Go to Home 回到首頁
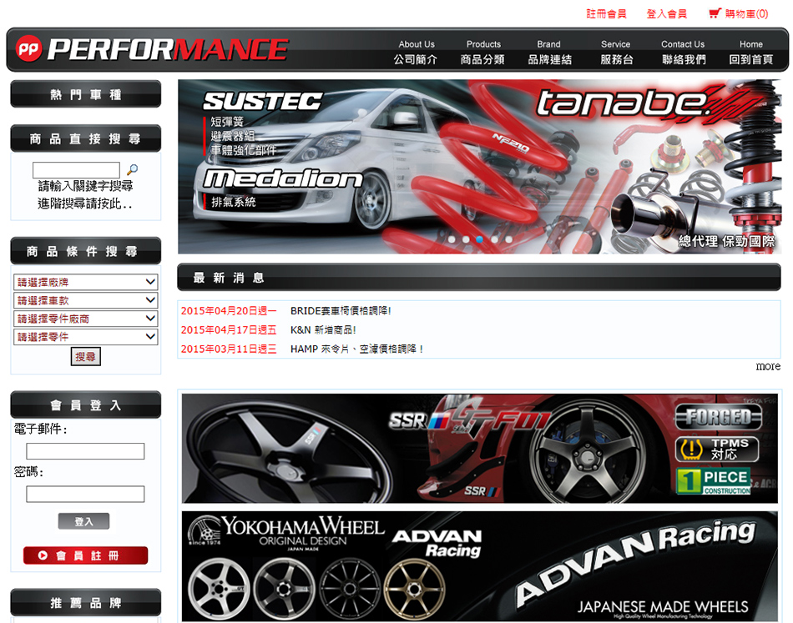This screenshot has width=793, height=623. click(x=751, y=52)
